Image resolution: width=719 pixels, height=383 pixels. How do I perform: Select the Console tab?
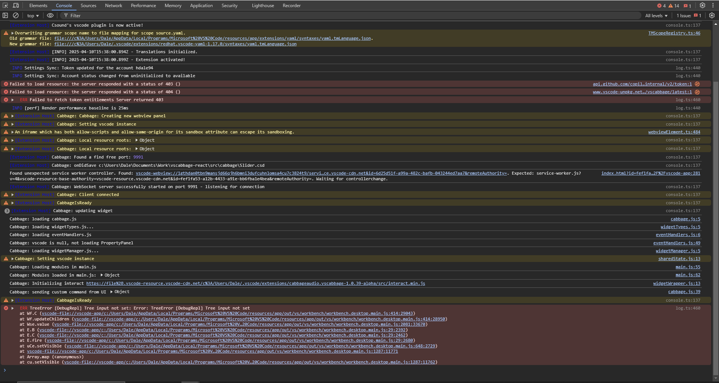tap(64, 6)
